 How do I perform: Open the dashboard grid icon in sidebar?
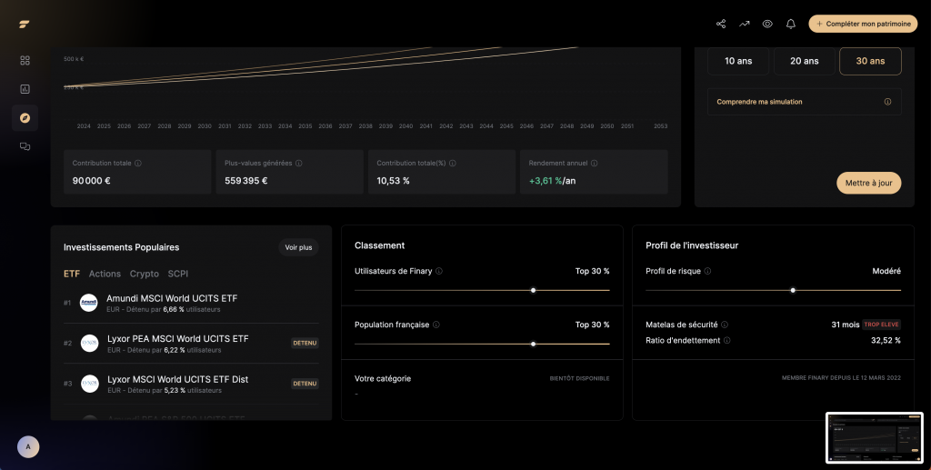[25, 61]
